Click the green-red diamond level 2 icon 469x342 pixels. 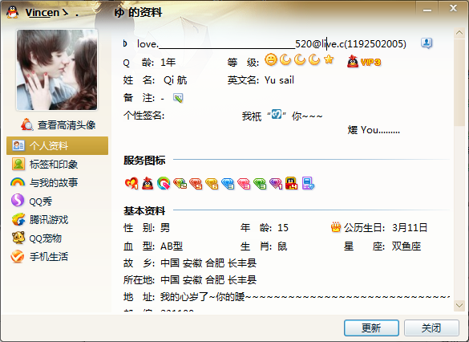(180, 183)
